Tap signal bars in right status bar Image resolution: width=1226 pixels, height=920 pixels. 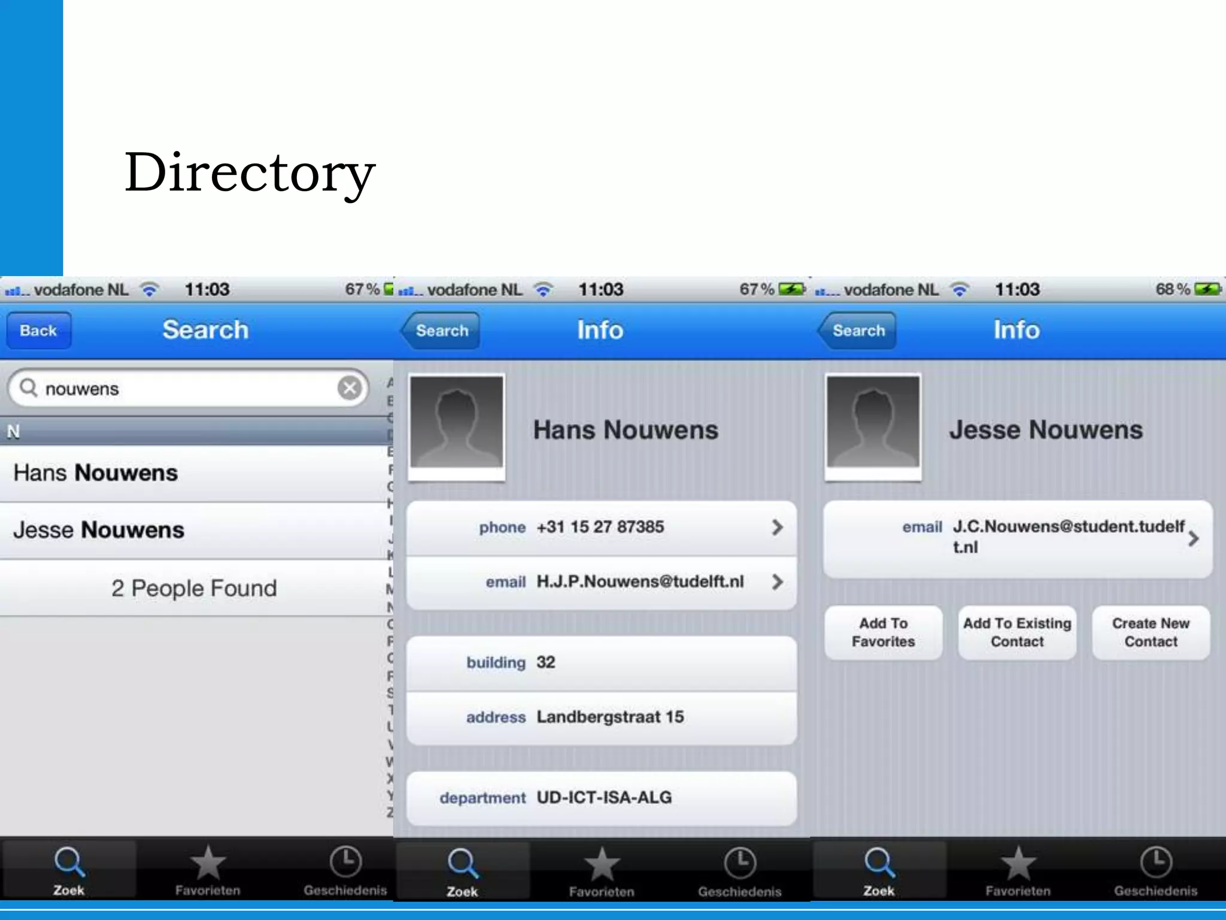point(827,292)
